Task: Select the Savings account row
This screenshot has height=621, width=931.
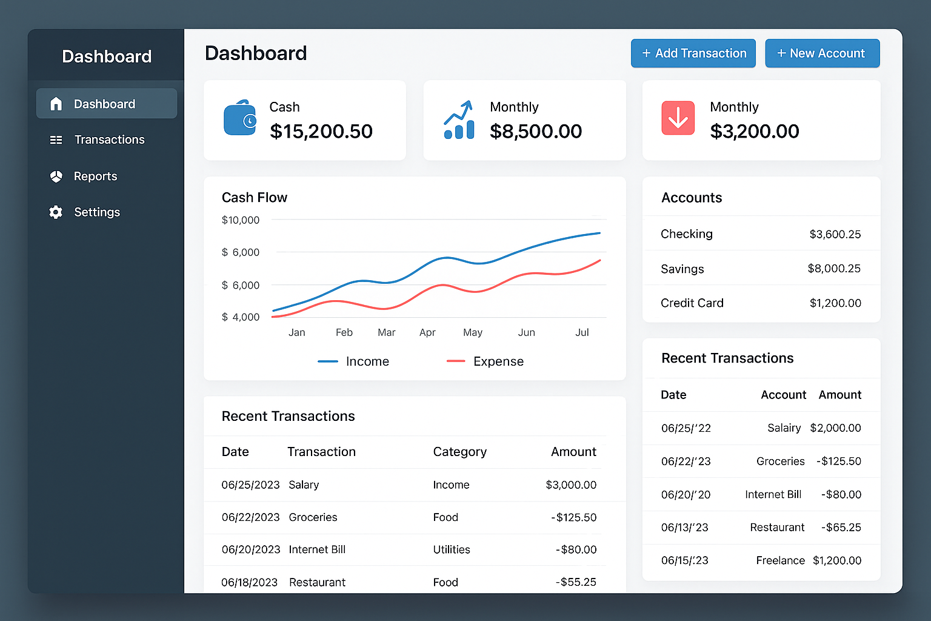Action: 761,269
